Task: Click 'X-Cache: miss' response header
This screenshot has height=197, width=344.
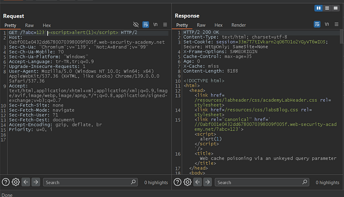Action: [x=201, y=66]
